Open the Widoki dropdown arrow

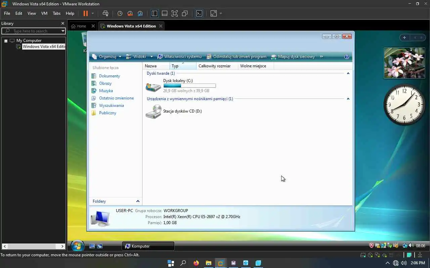coord(152,57)
